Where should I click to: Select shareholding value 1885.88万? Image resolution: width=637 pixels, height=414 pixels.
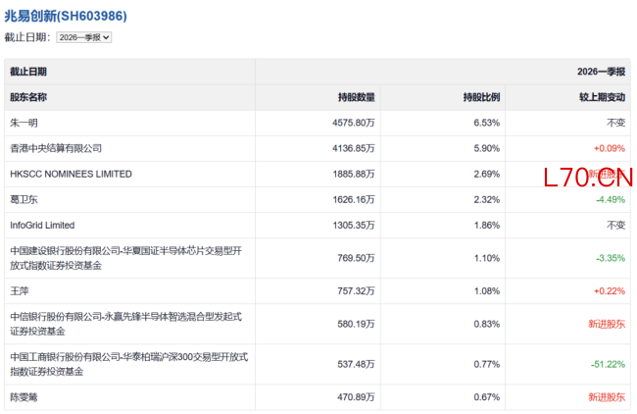click(354, 174)
